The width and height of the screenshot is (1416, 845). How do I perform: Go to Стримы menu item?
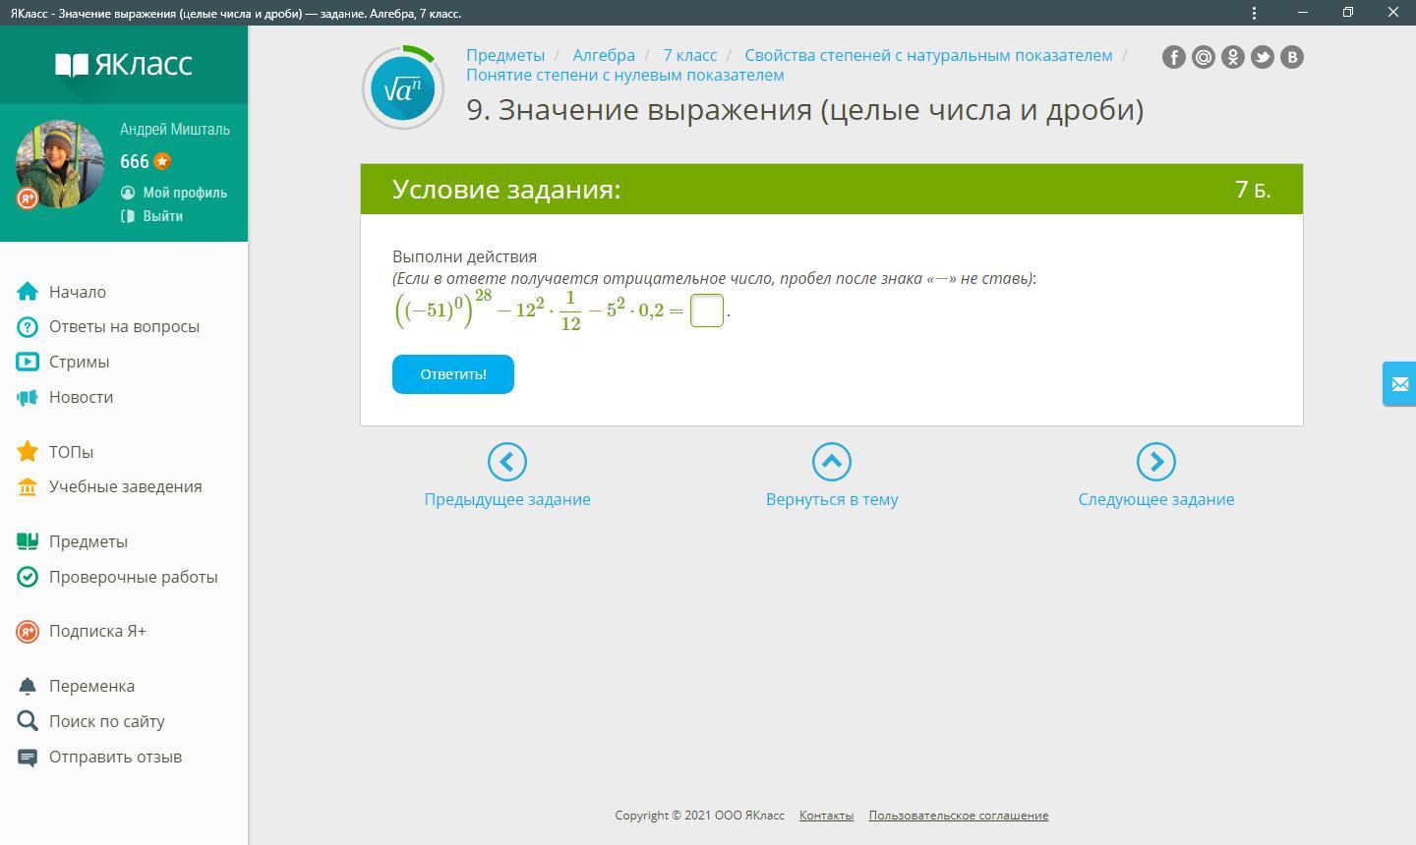(x=80, y=362)
